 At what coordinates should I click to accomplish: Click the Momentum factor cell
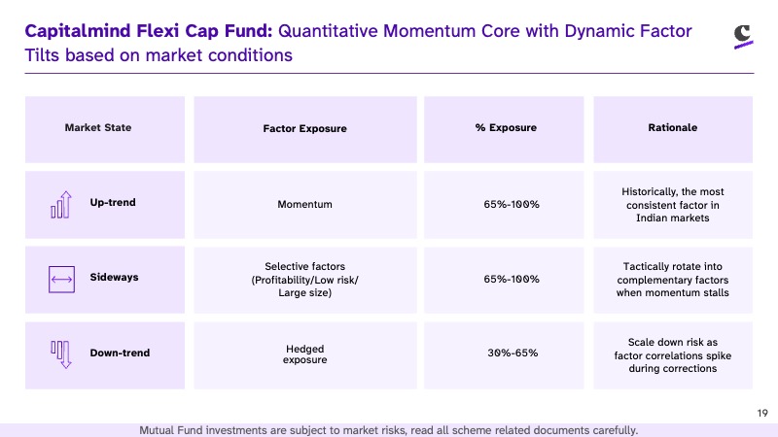coord(305,205)
